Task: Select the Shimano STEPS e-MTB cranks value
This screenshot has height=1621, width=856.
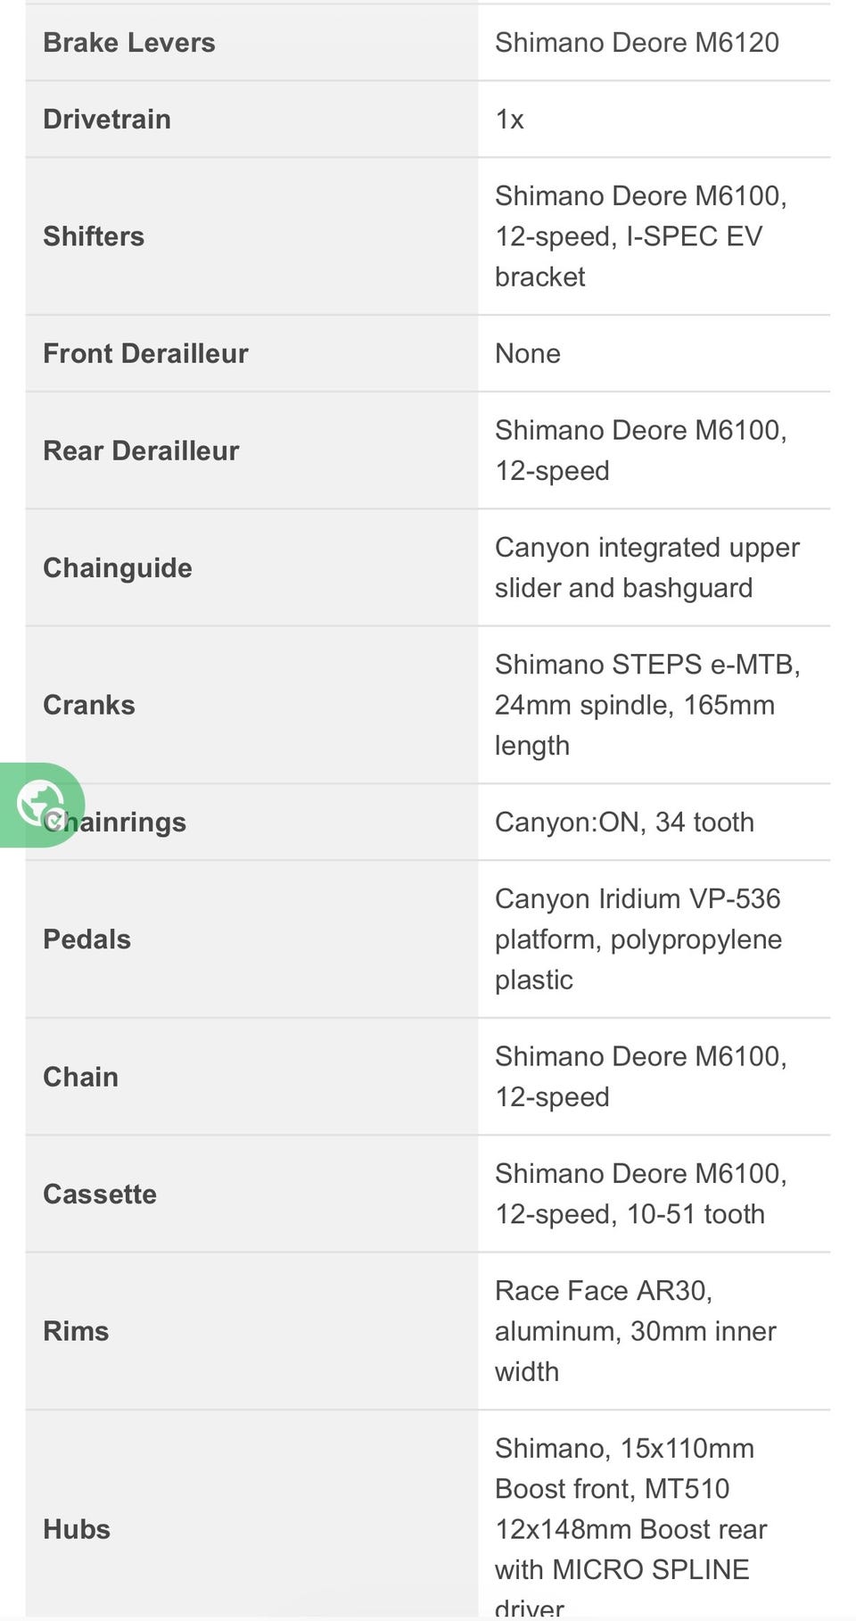Action: (647, 705)
